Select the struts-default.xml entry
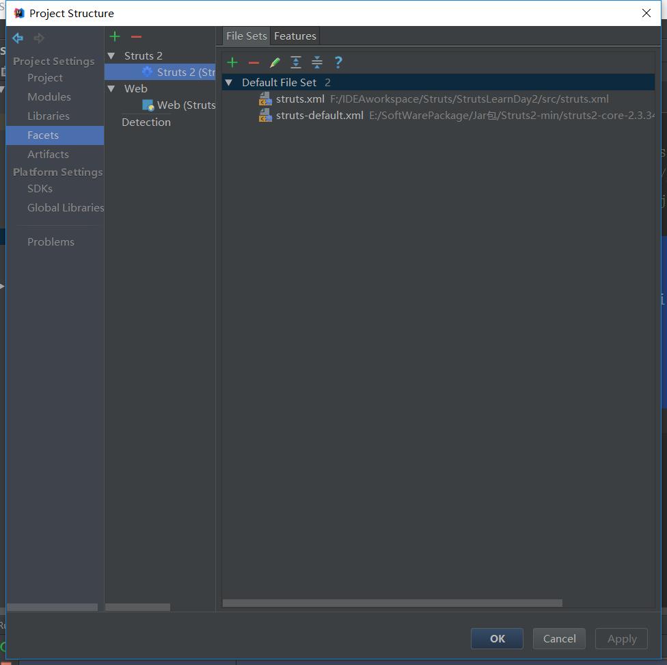 coord(438,116)
